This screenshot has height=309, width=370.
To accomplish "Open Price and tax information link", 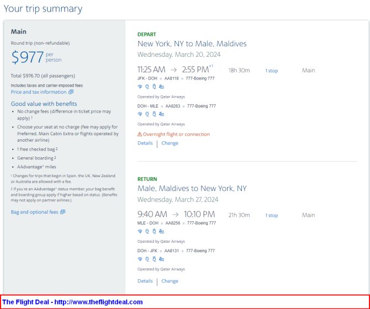I will pos(39,92).
